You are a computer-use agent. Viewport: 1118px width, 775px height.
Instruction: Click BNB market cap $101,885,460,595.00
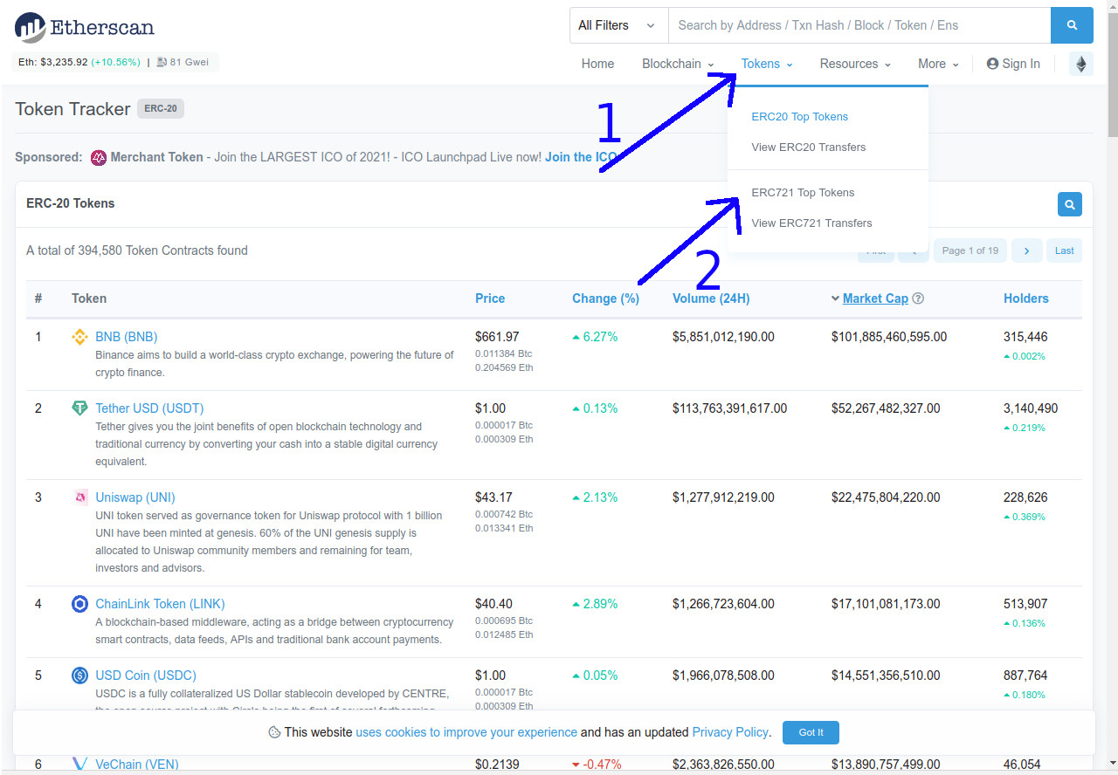point(889,337)
